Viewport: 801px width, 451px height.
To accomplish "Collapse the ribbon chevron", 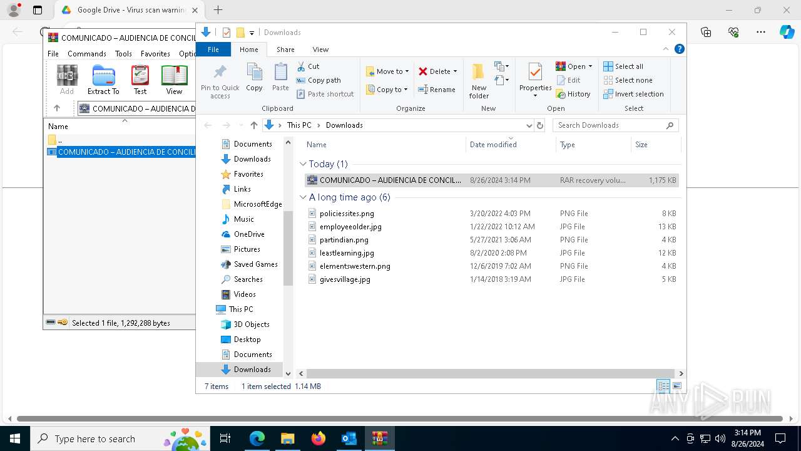I will [x=666, y=49].
